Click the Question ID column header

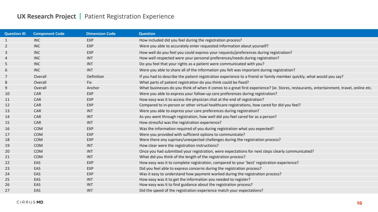15,34
